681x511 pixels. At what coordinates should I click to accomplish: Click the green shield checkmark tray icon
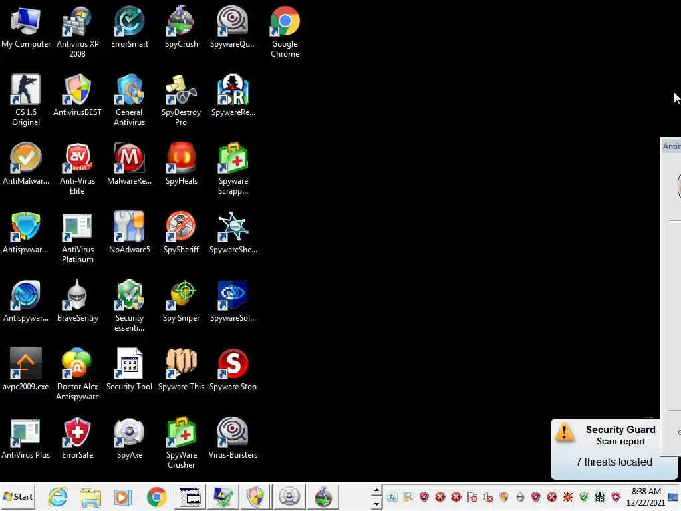pos(584,496)
